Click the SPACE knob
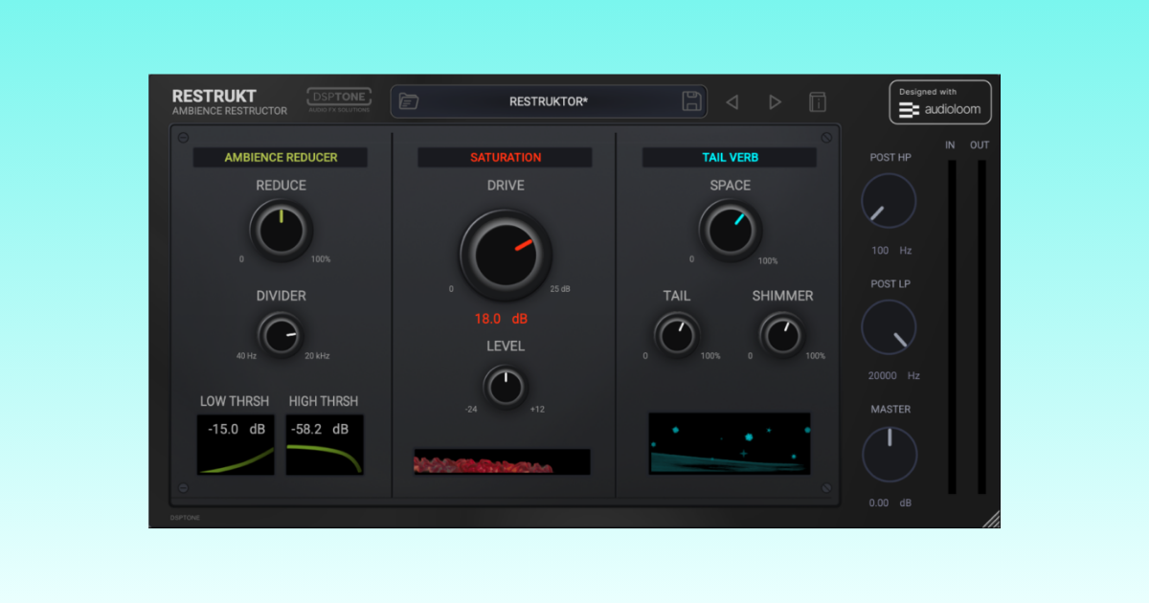The width and height of the screenshot is (1149, 603). tap(731, 231)
